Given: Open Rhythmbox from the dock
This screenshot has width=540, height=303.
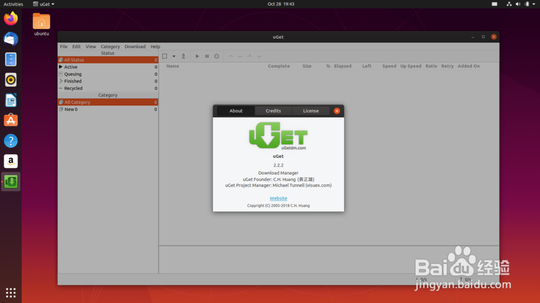Looking at the screenshot, I should [x=11, y=80].
